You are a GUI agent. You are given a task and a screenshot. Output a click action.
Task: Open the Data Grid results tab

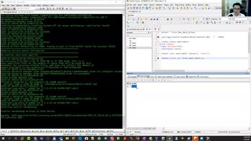coord(142,77)
